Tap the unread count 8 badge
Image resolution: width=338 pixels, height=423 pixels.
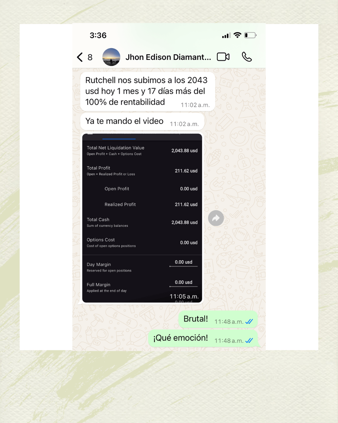(x=90, y=57)
